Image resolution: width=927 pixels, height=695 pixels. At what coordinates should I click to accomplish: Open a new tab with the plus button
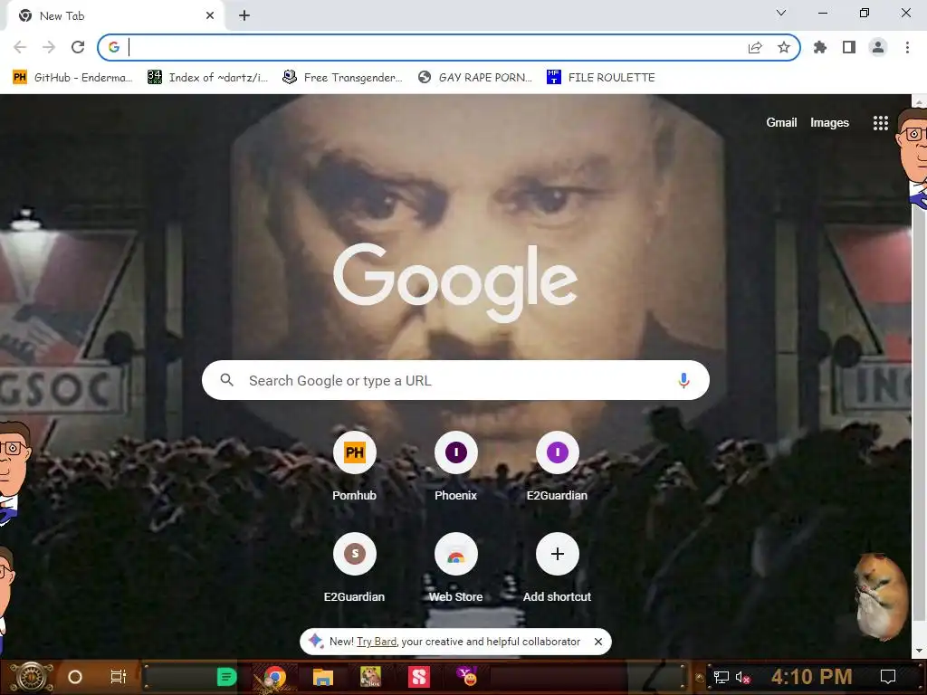(244, 16)
